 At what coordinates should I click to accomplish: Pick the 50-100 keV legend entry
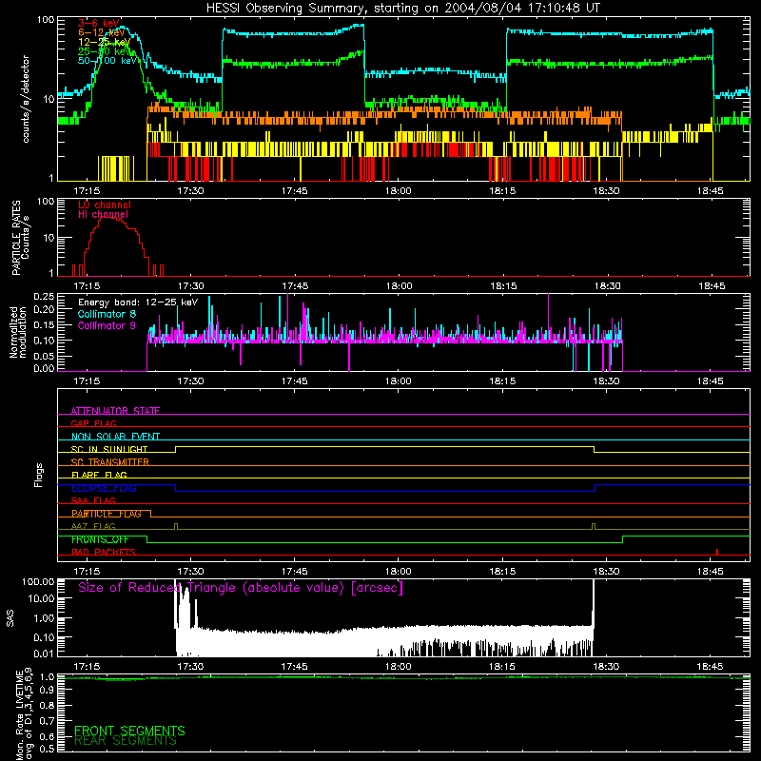tap(107, 61)
